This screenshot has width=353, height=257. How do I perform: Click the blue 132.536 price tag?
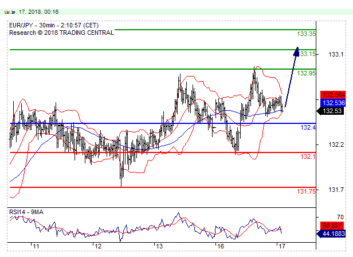[x=333, y=103]
